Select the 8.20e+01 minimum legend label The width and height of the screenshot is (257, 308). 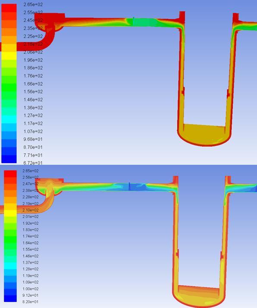click(31, 302)
